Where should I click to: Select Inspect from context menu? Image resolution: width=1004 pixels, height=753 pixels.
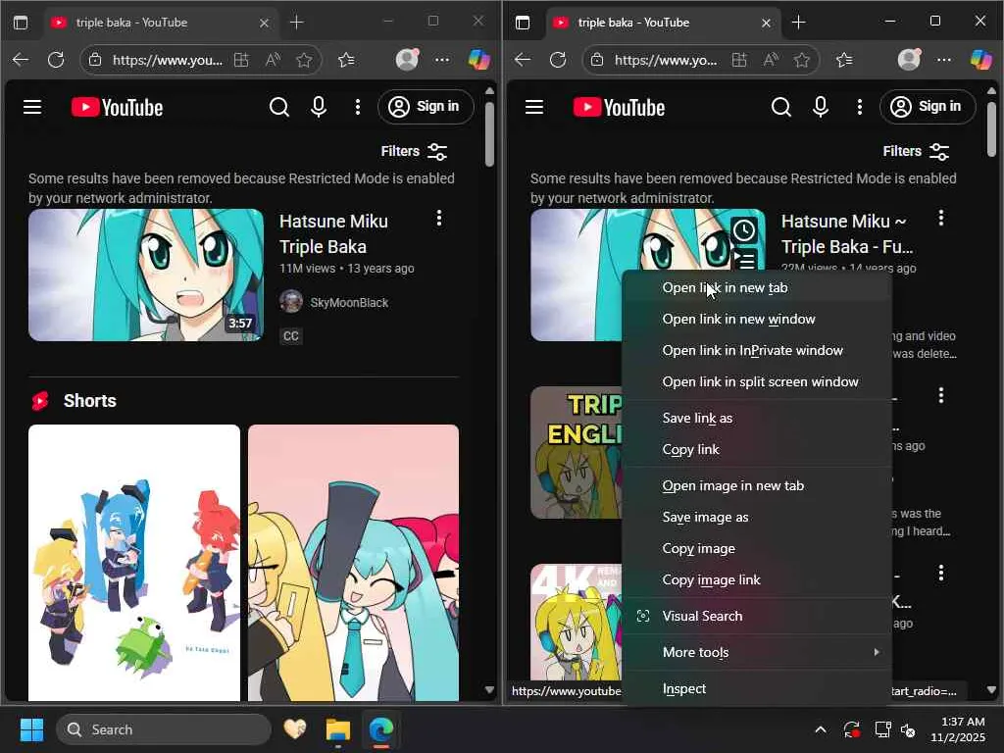coord(758,689)
